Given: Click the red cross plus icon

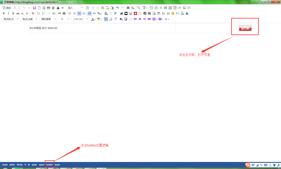Looking at the screenshot, I should point(135,13).
